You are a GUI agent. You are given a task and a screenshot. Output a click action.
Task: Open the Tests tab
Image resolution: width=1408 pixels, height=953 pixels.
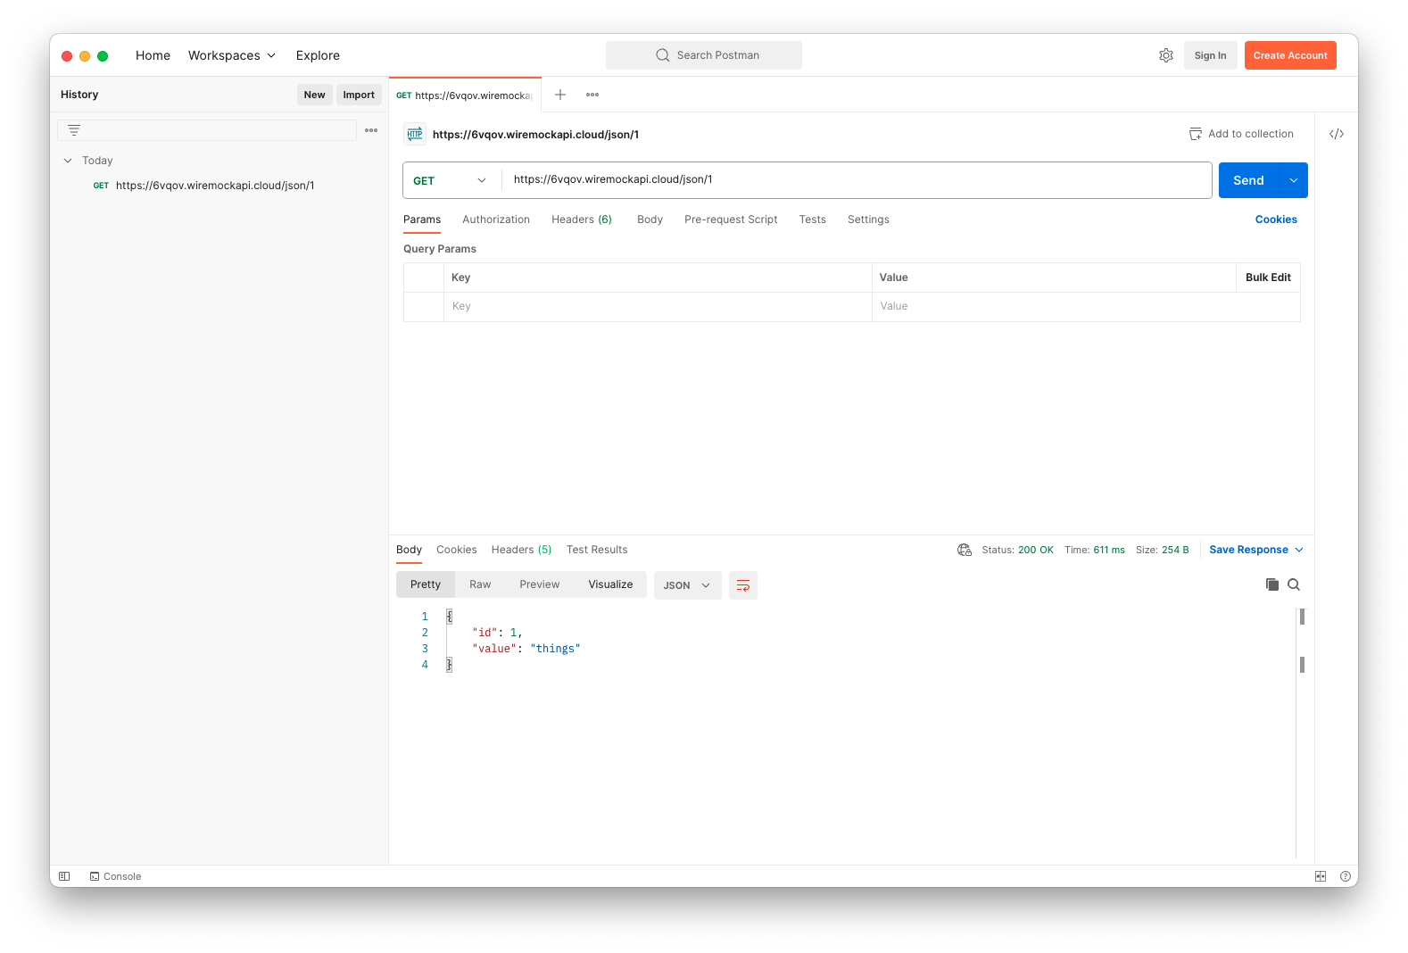pos(813,220)
